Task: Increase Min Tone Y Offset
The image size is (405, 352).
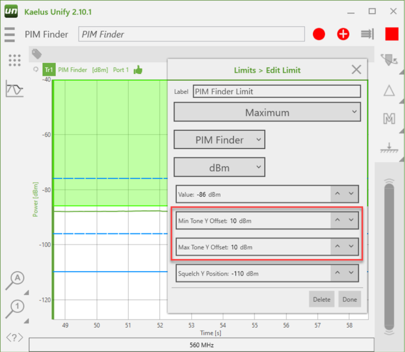Action: [x=337, y=220]
